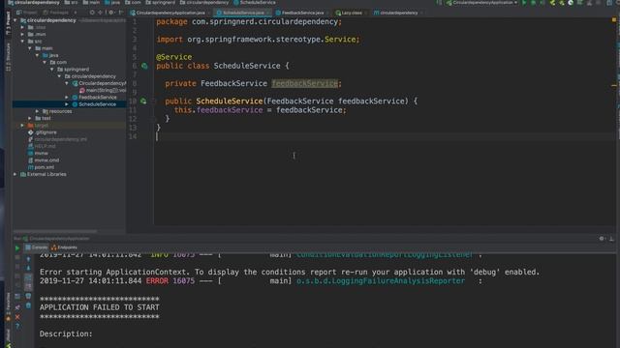Open Project panel settings gear
The height and width of the screenshot is (348, 620).
click(111, 13)
